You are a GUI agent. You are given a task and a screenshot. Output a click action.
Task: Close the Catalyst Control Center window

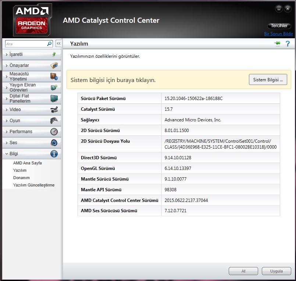tap(288, 9)
